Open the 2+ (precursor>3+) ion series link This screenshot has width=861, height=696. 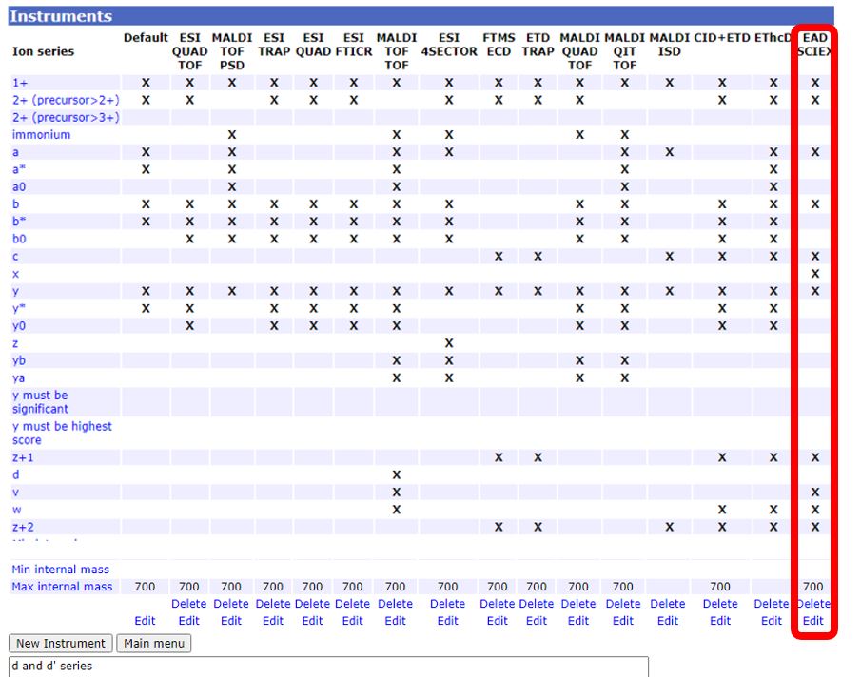66,118
